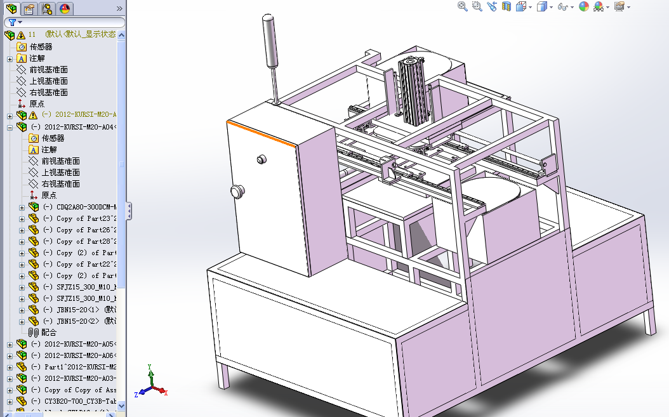Select the JBN15-20<2> part
Viewport: 669px width, 417px height.
[x=79, y=321]
